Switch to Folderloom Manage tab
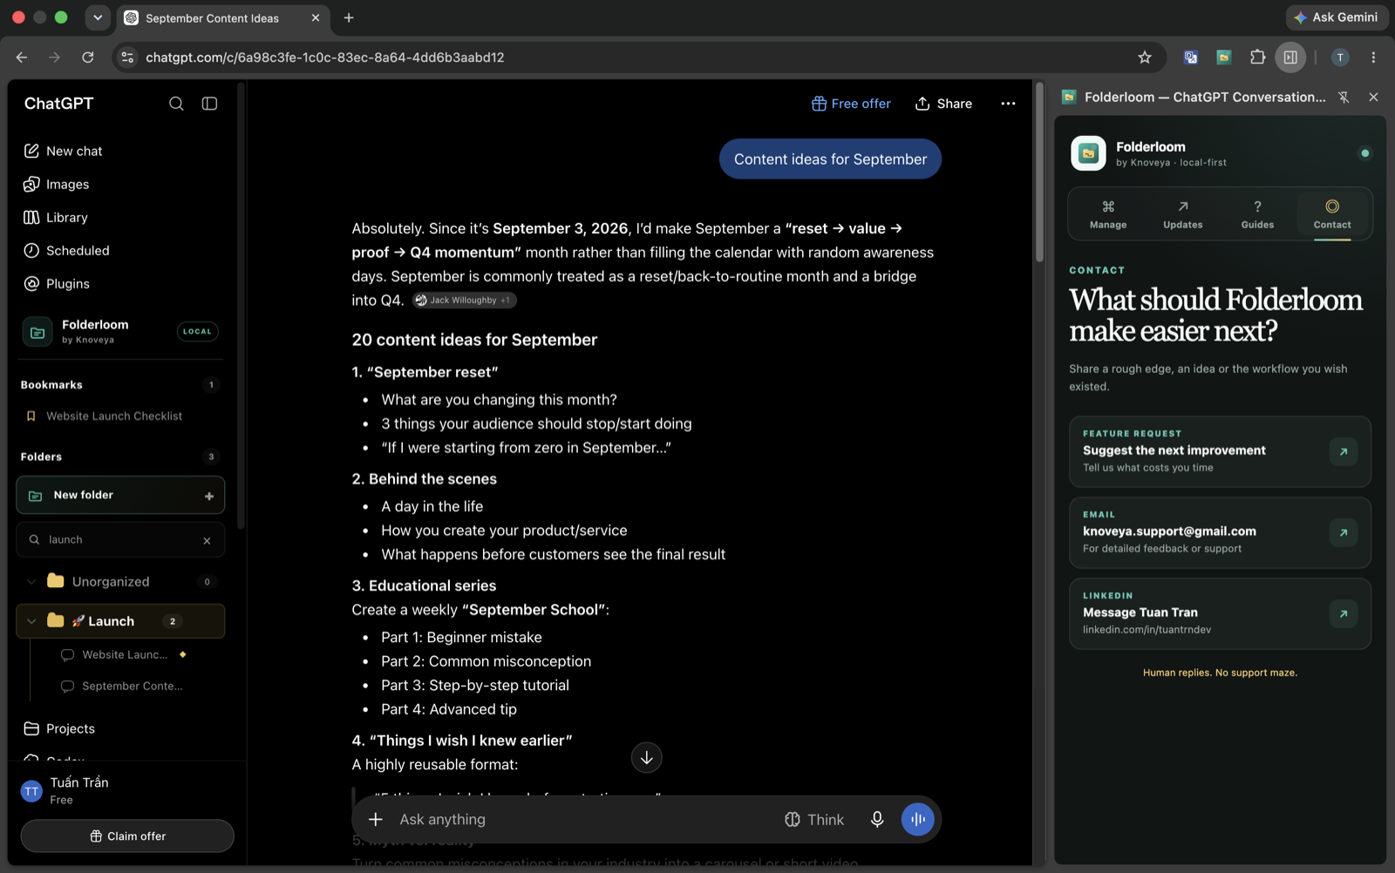The width and height of the screenshot is (1395, 873). (x=1108, y=214)
